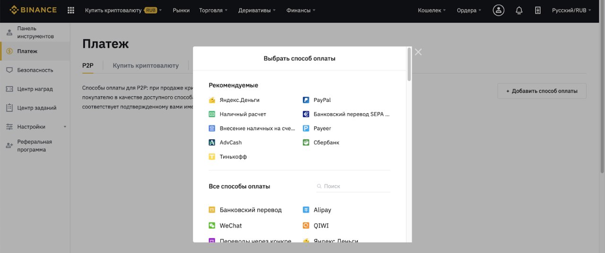Expand the Купить криптовалюту RUB dropdown
Viewport: 605px width, 253px height.
pos(123,10)
